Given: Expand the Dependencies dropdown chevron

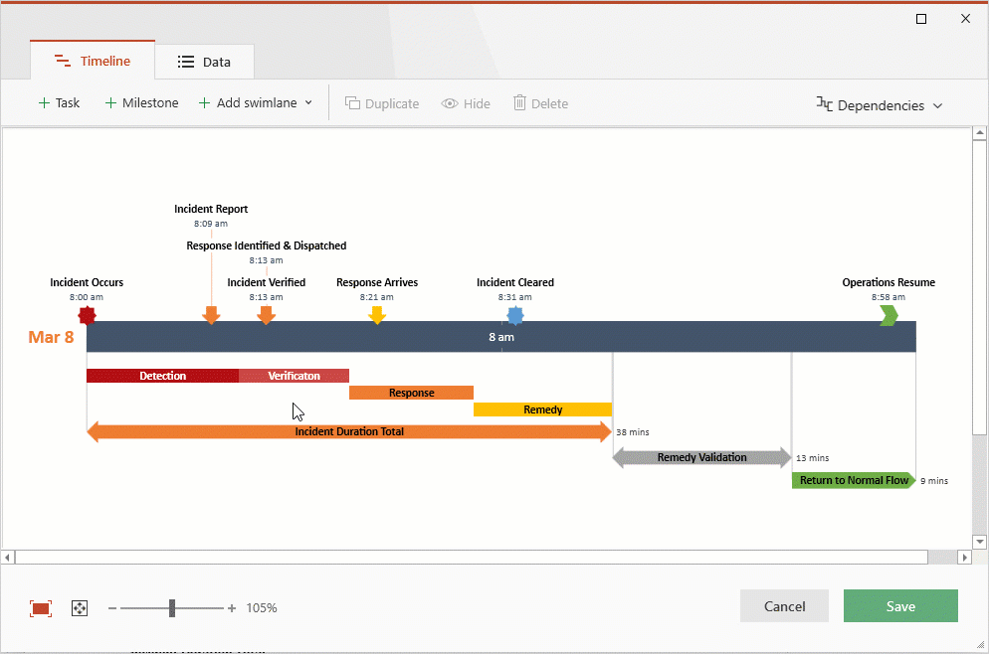Looking at the screenshot, I should pyautogui.click(x=939, y=104).
